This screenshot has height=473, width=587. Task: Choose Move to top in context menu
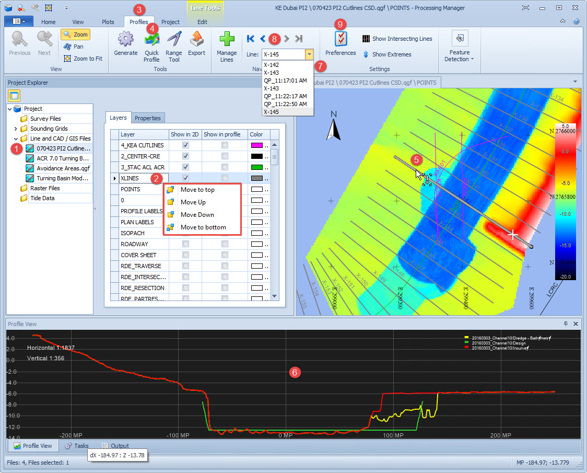(x=197, y=190)
